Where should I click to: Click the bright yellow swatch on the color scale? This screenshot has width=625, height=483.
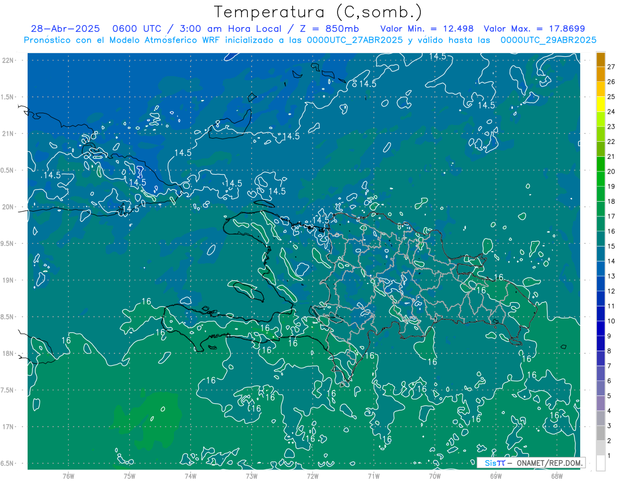[601, 104]
